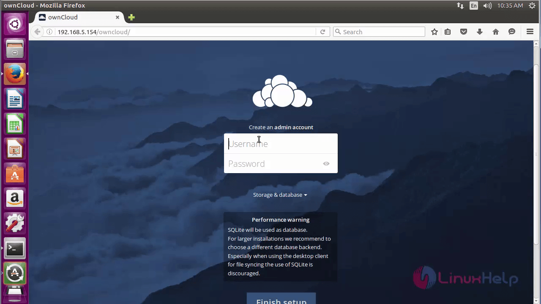Click the Firefox icon in the dock
The height and width of the screenshot is (304, 541).
click(x=15, y=74)
